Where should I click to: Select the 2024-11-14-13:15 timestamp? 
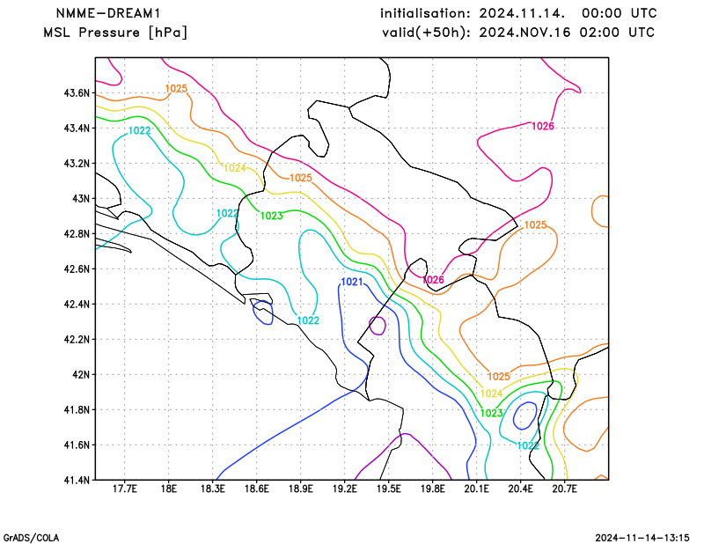(x=642, y=538)
